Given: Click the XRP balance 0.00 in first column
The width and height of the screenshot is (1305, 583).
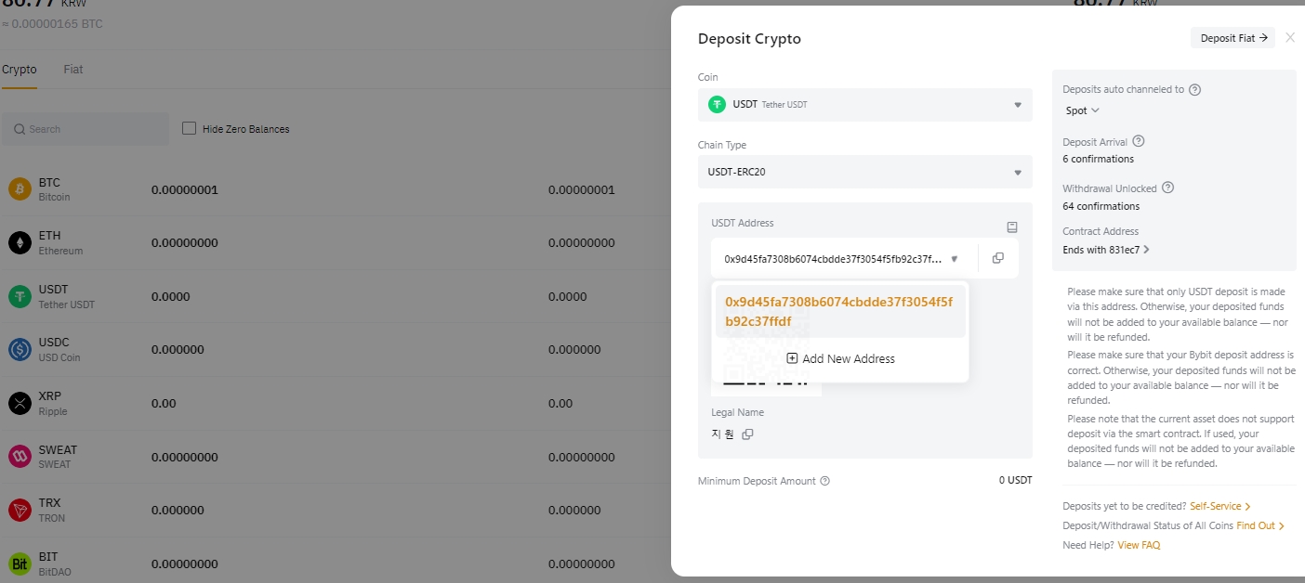Looking at the screenshot, I should point(164,404).
